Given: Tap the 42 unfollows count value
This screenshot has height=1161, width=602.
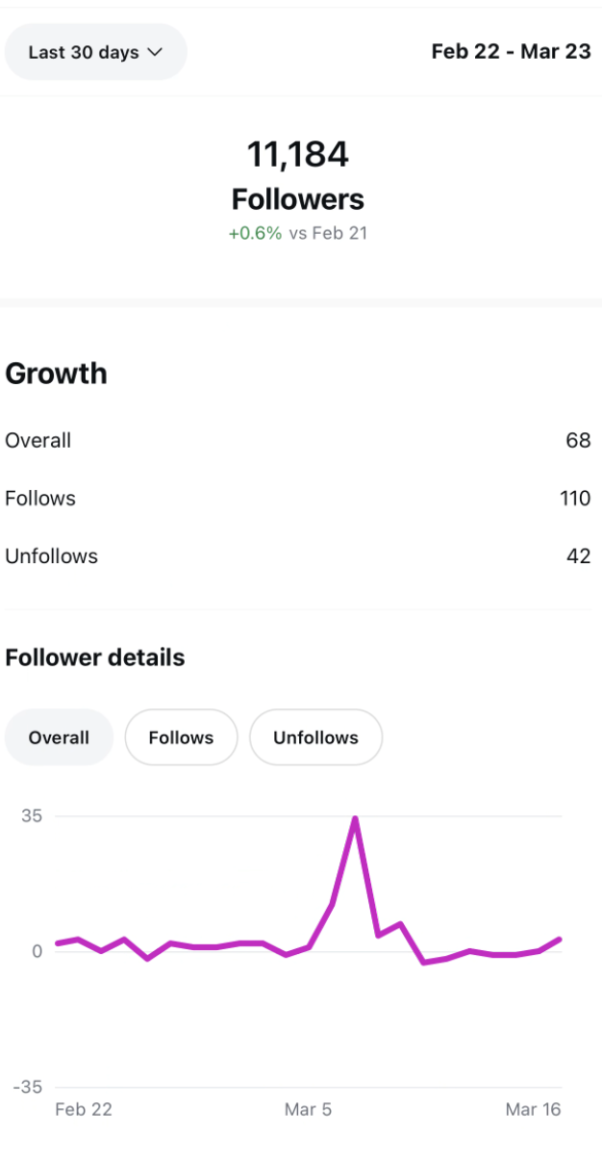Looking at the screenshot, I should click(x=578, y=556).
